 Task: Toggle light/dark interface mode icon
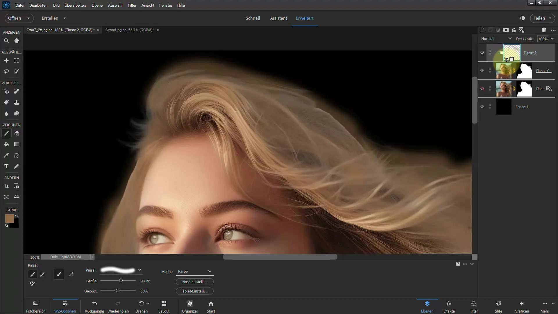click(523, 18)
